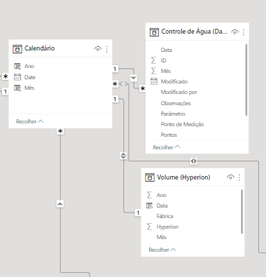
Task: Select the ID field in Controle de Água
Action: tap(163, 60)
